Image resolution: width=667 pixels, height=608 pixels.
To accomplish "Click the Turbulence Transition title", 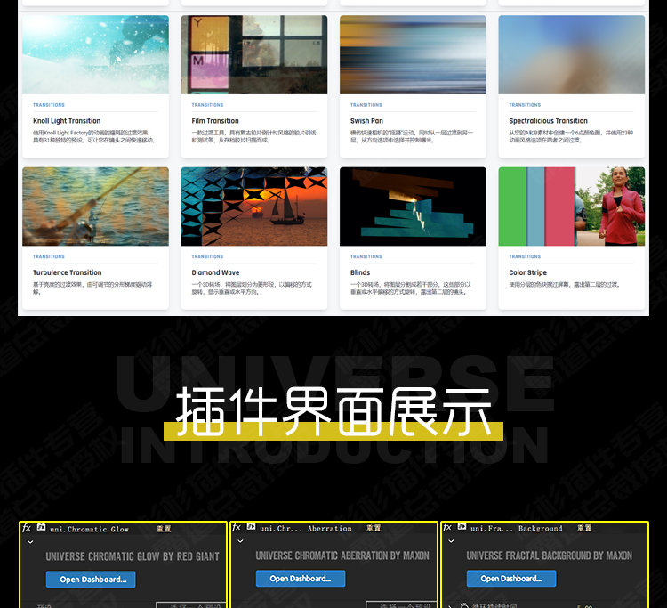I will coord(68,272).
